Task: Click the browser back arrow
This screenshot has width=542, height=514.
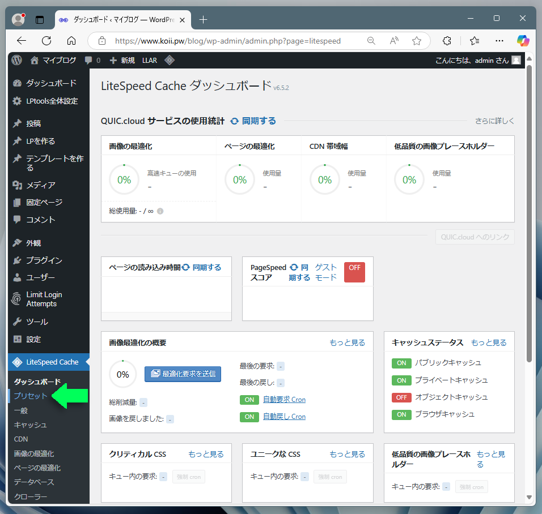Action: (22, 41)
